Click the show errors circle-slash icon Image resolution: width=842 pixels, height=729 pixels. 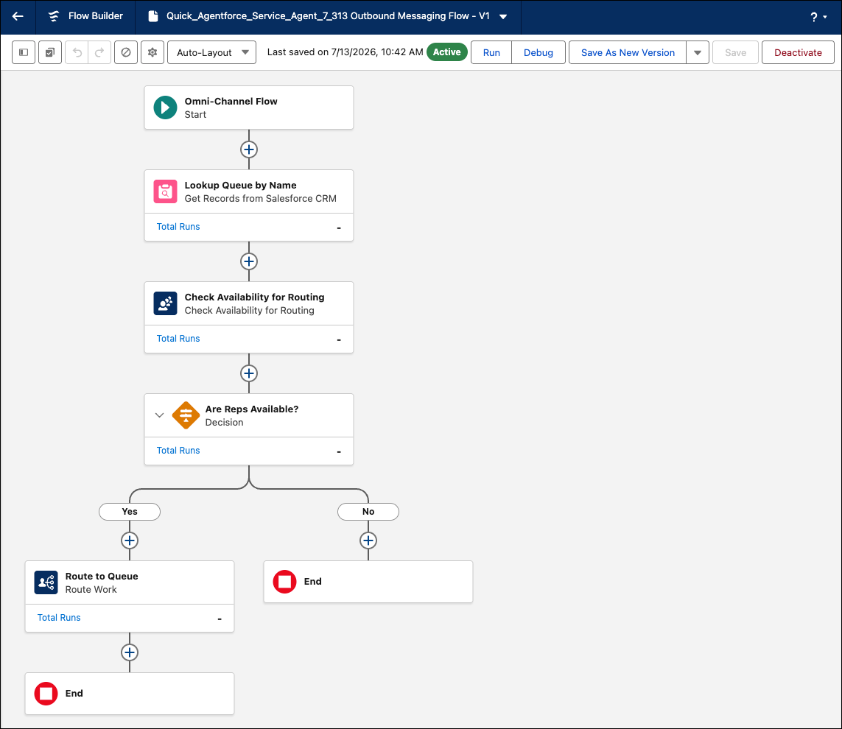coord(126,52)
